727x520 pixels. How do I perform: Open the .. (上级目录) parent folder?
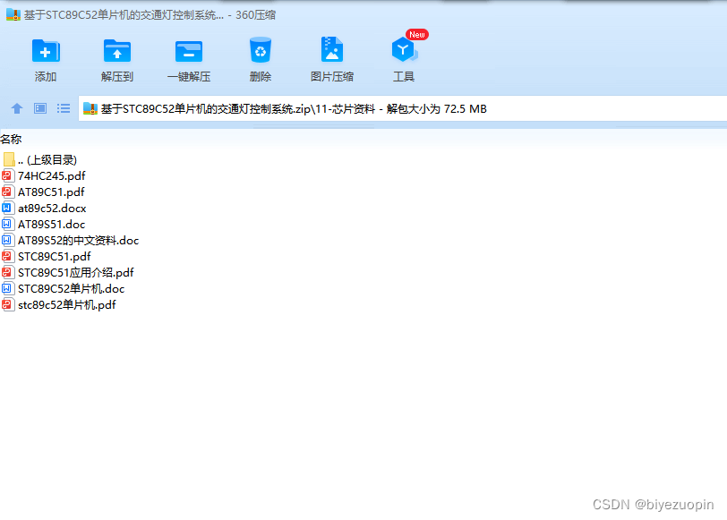click(x=47, y=160)
